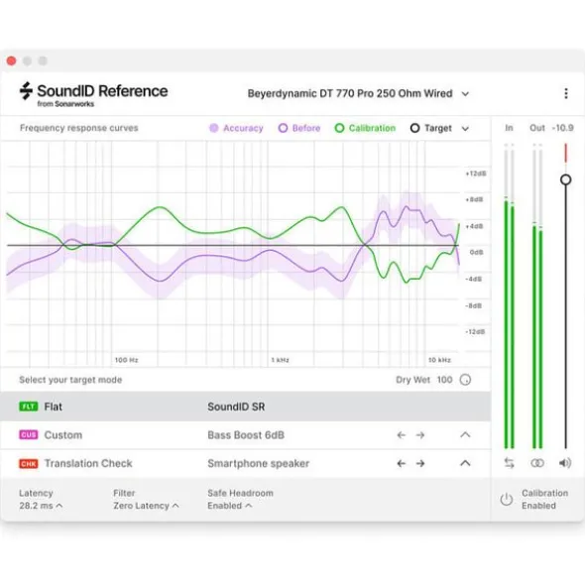Click the swap channels icon
585x586 pixels.
509,463
